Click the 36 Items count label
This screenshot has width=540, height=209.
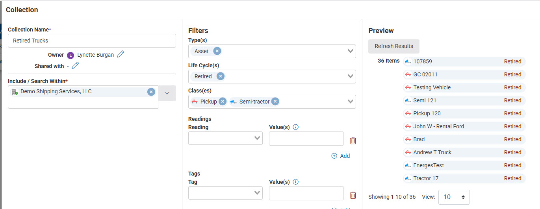[x=388, y=61]
